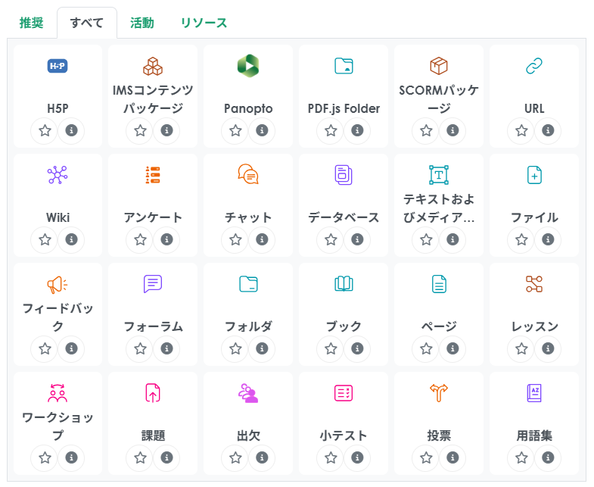Show info for the データベース activity
This screenshot has width=594, height=487.
pyautogui.click(x=357, y=239)
